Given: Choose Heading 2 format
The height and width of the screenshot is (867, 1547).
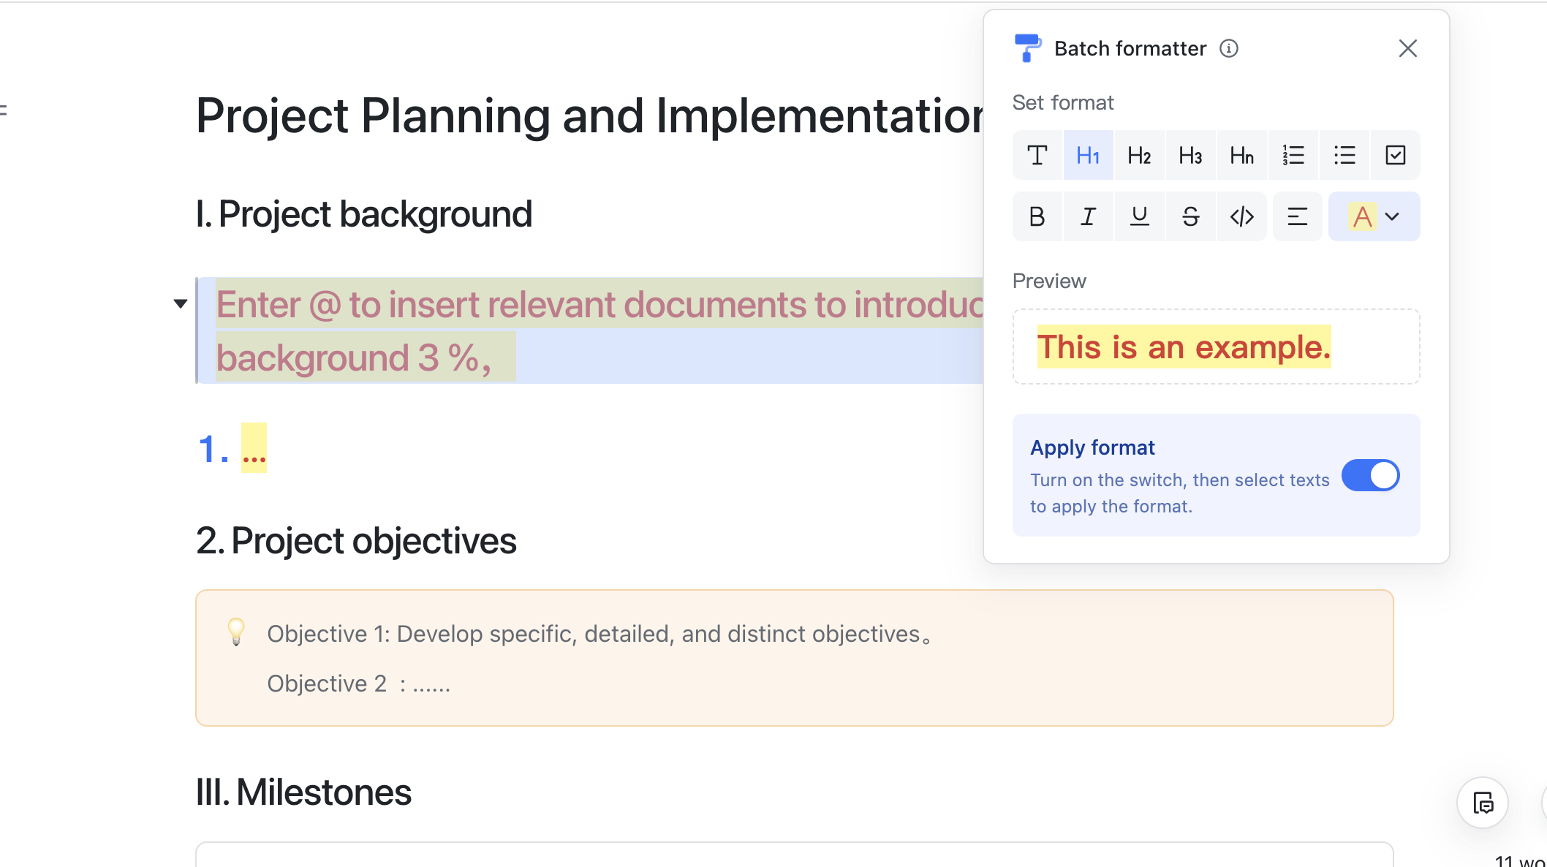Looking at the screenshot, I should click(x=1139, y=155).
